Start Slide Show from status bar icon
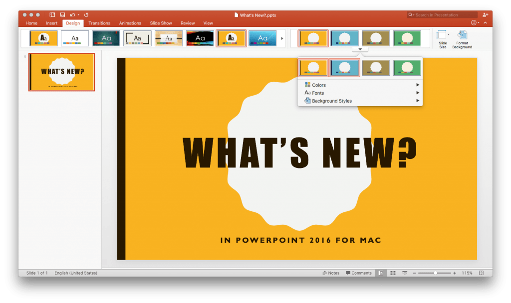The image size is (511, 303). (x=405, y=273)
